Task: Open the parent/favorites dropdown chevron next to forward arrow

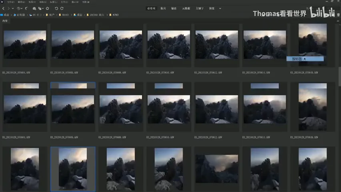Action: (x=13, y=8)
